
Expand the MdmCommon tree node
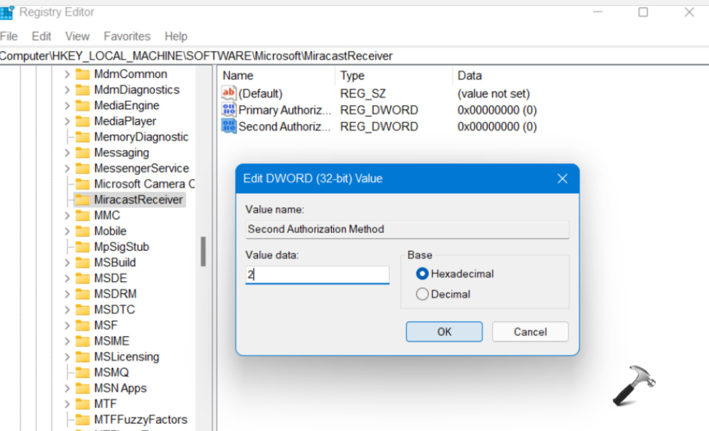[67, 74]
